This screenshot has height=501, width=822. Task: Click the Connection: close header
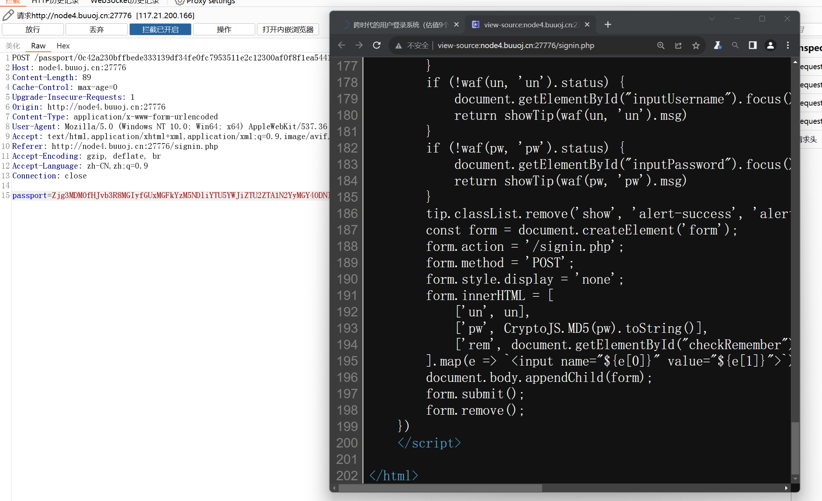click(49, 176)
